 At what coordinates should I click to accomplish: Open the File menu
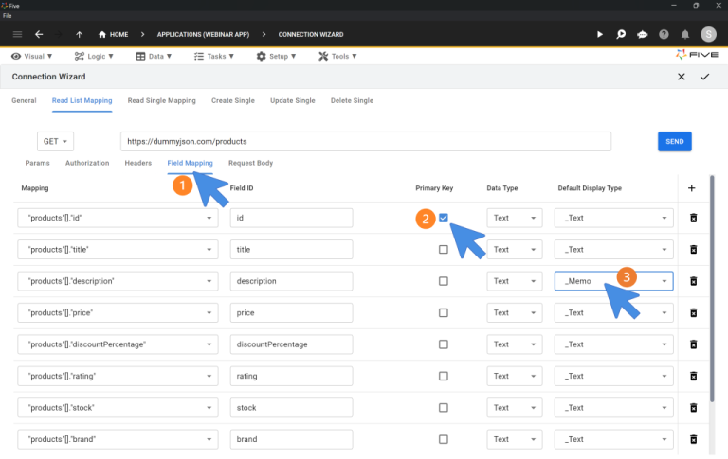[x=7, y=16]
